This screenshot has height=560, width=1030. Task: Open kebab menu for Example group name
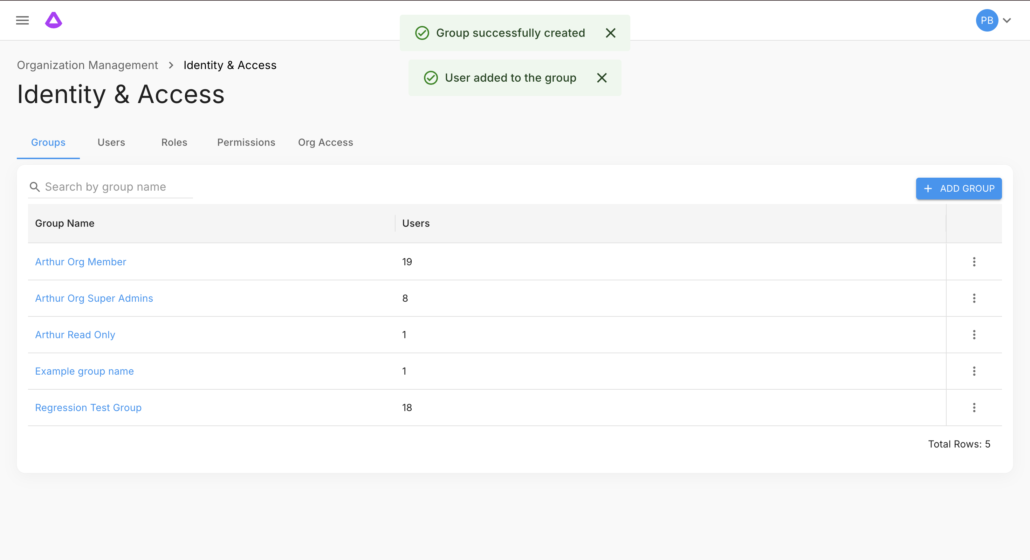(974, 371)
